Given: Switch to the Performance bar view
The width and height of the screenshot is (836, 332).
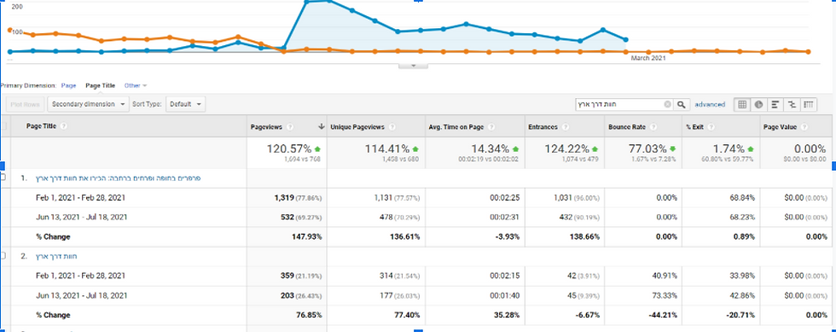Looking at the screenshot, I should pyautogui.click(x=775, y=105).
